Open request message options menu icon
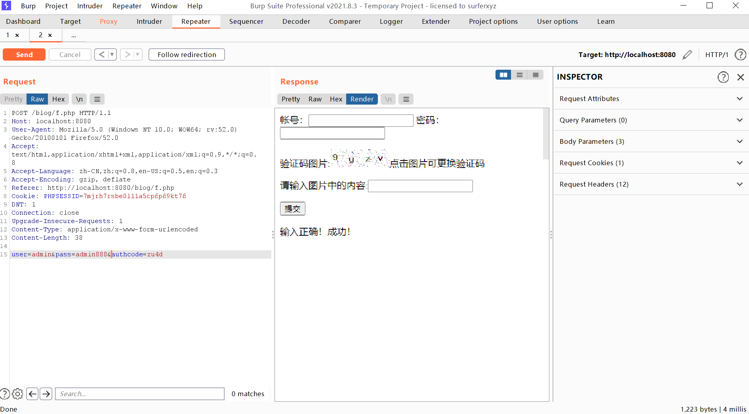 [x=97, y=99]
